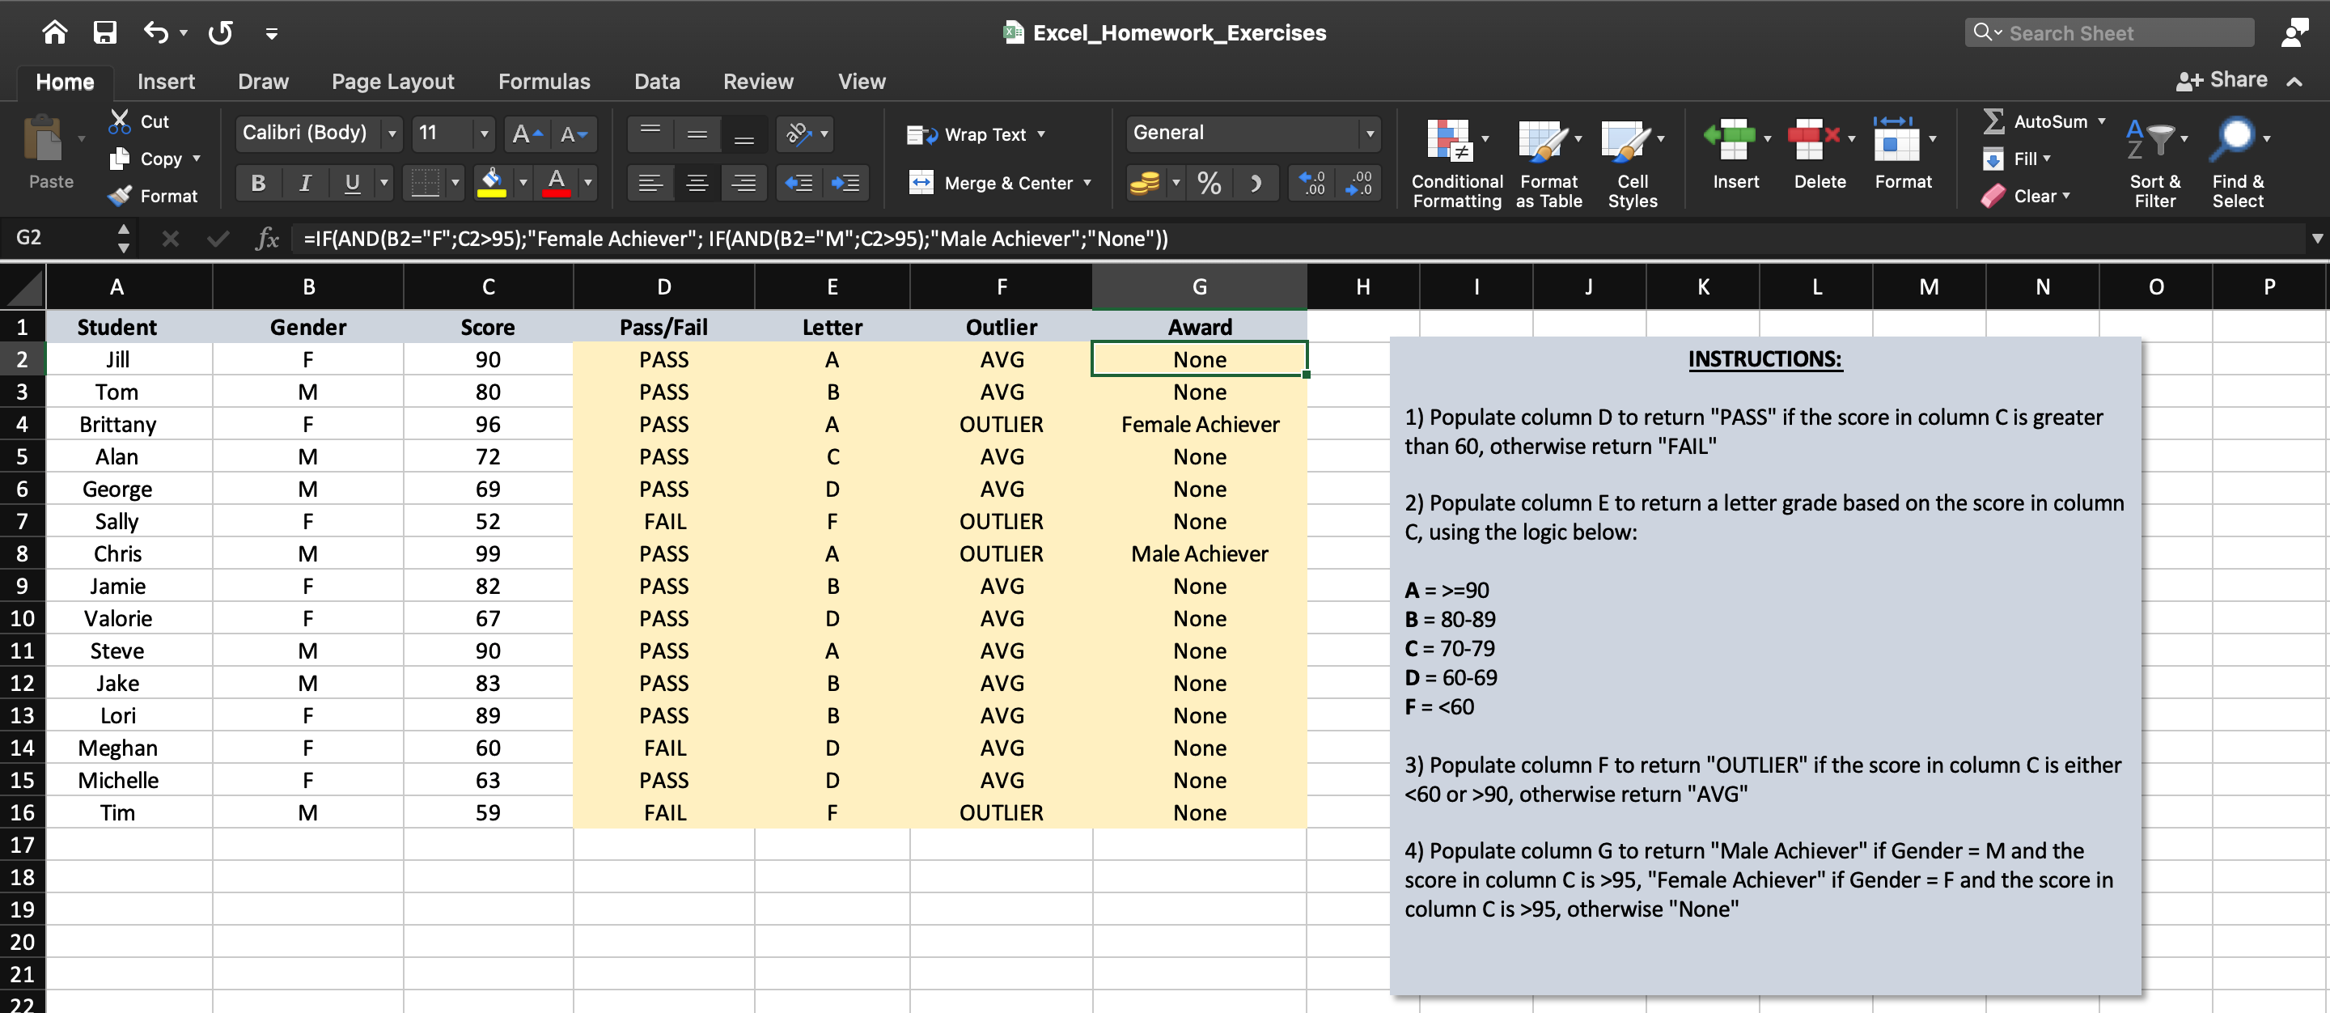Open Conditional Formatting icon
Viewport: 2330px width, 1013px height.
1450,140
